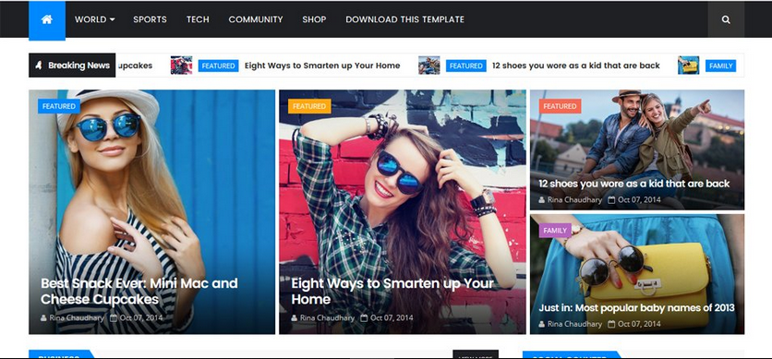Open featured title Eight Ways to Smarten up Your Home
772x359 pixels.
392,291
